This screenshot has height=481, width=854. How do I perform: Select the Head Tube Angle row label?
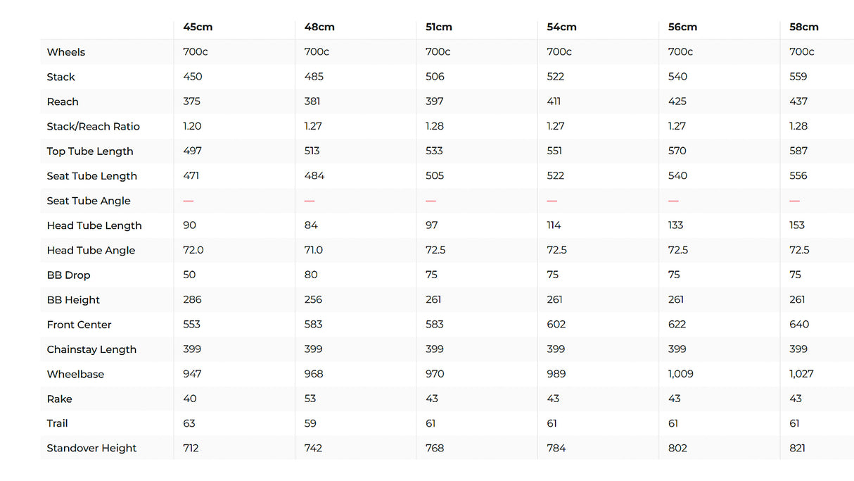[91, 251]
